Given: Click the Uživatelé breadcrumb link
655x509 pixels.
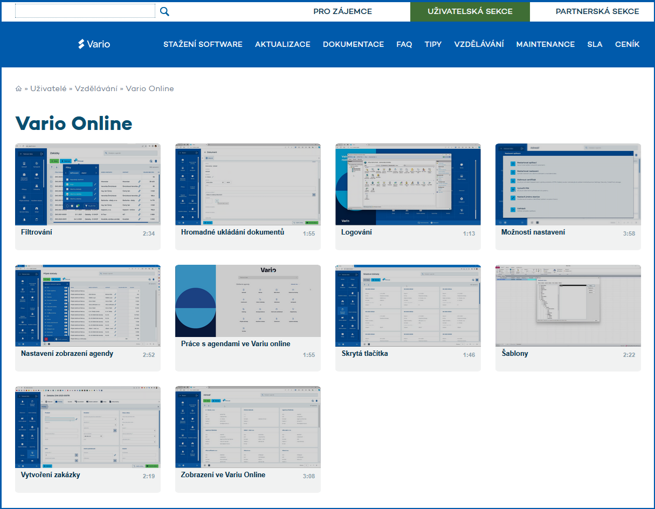Looking at the screenshot, I should click(x=49, y=88).
